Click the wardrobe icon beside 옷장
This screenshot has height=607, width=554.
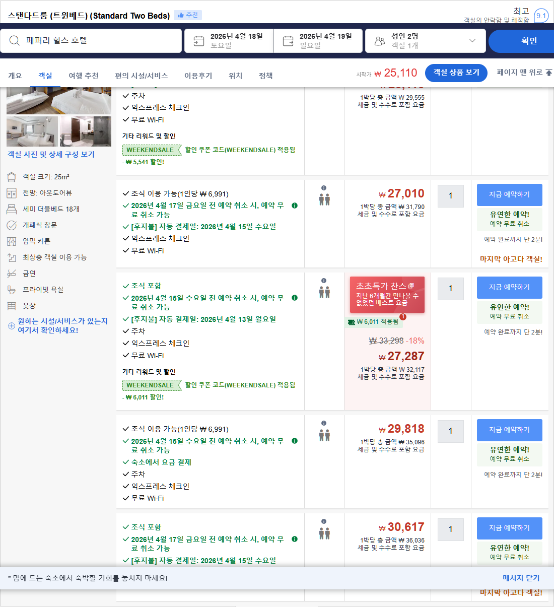(x=12, y=306)
